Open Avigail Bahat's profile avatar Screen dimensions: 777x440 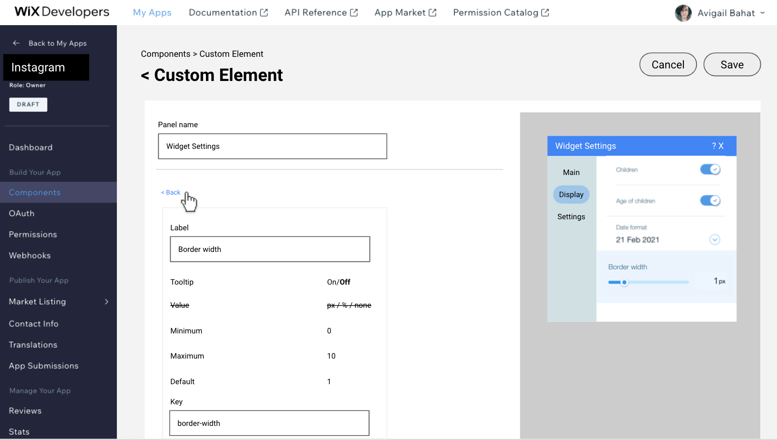click(683, 13)
